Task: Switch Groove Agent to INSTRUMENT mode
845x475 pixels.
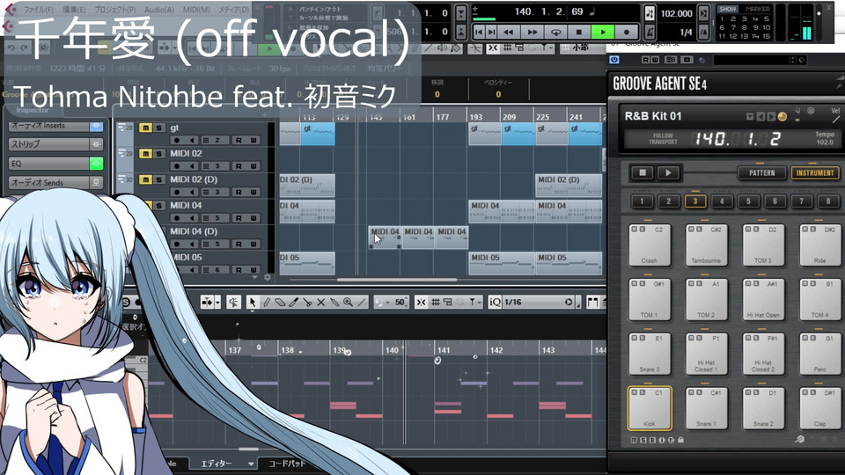Action: pyautogui.click(x=815, y=173)
